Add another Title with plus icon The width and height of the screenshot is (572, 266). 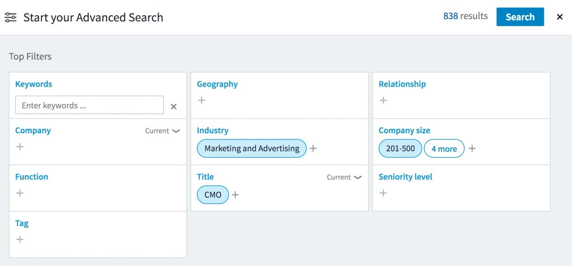point(235,195)
